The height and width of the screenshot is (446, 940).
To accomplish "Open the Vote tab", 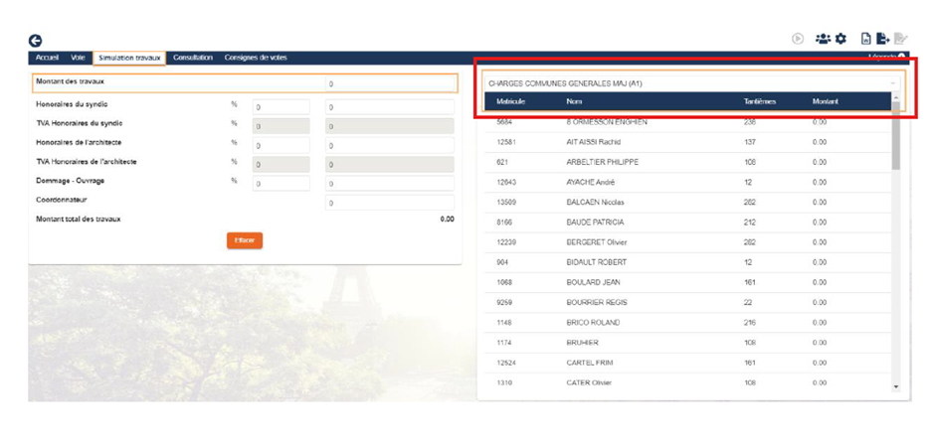I will 79,58.
